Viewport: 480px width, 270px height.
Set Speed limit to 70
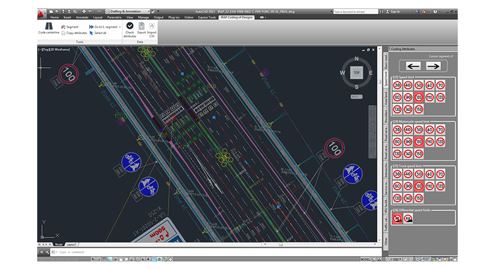pyautogui.click(x=440, y=85)
